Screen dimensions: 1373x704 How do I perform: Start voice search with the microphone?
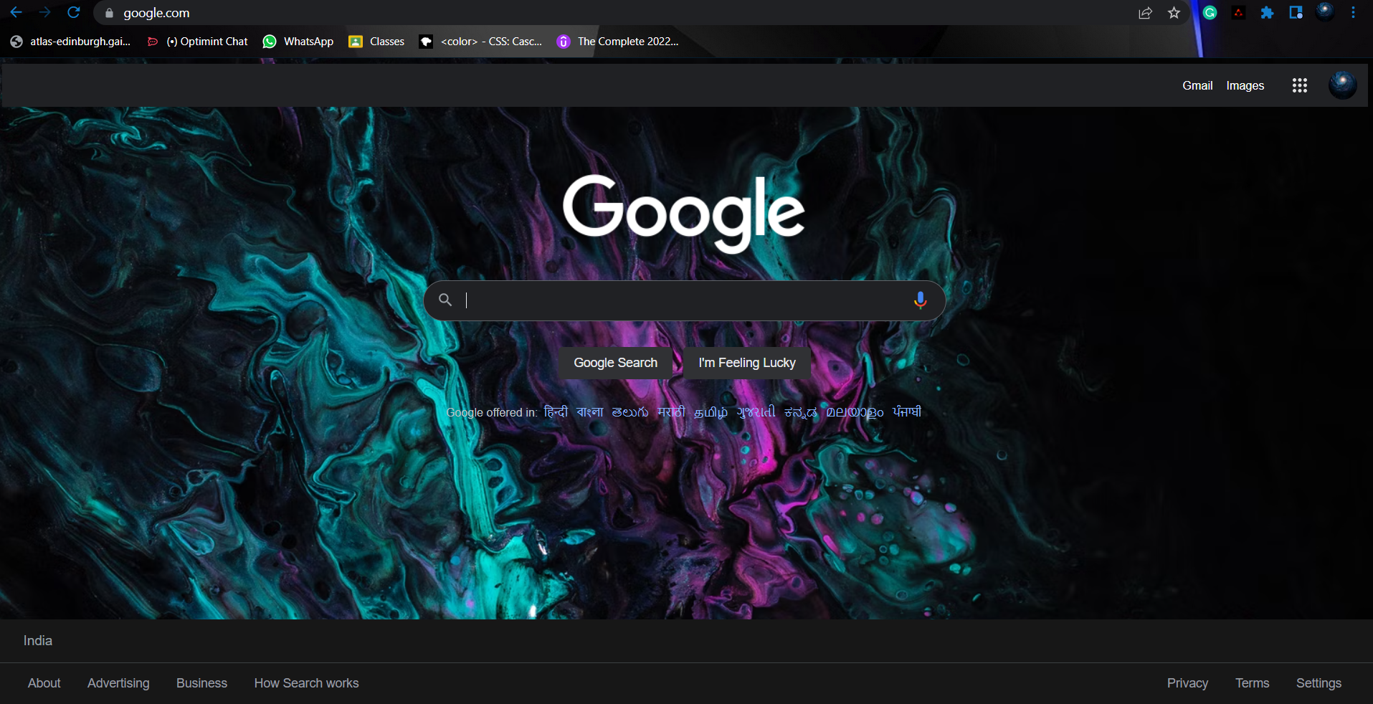pyautogui.click(x=920, y=300)
